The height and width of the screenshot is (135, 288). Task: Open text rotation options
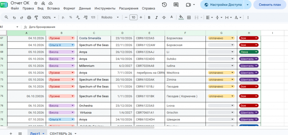tap(238, 18)
